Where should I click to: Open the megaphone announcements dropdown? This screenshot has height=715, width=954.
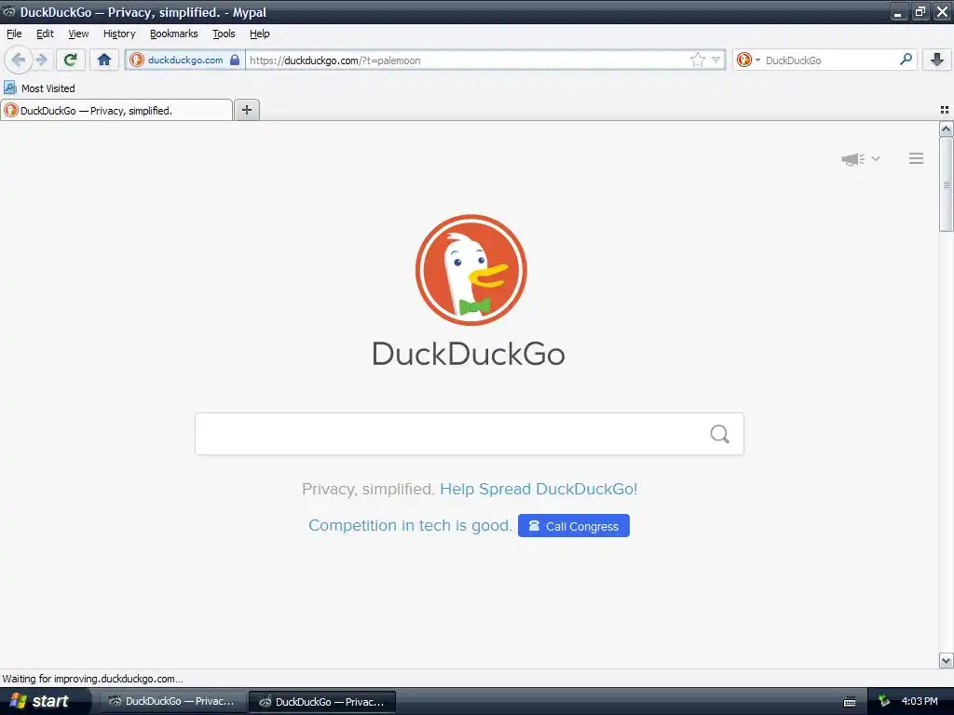tap(860, 158)
